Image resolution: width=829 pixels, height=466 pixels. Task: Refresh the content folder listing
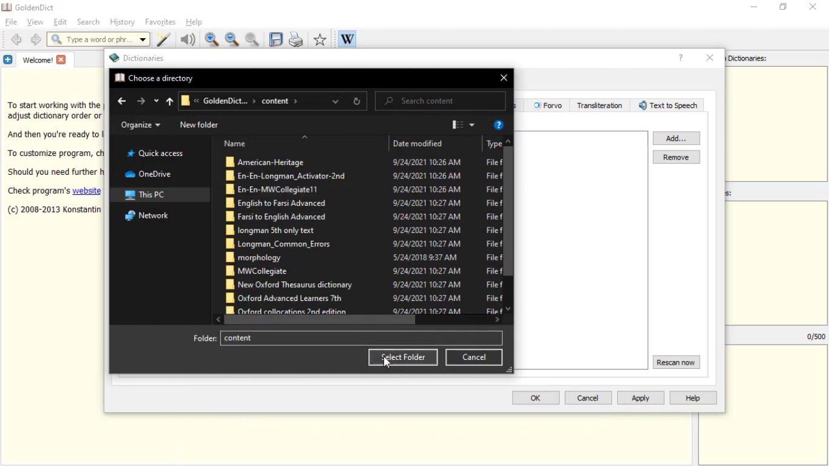click(357, 101)
